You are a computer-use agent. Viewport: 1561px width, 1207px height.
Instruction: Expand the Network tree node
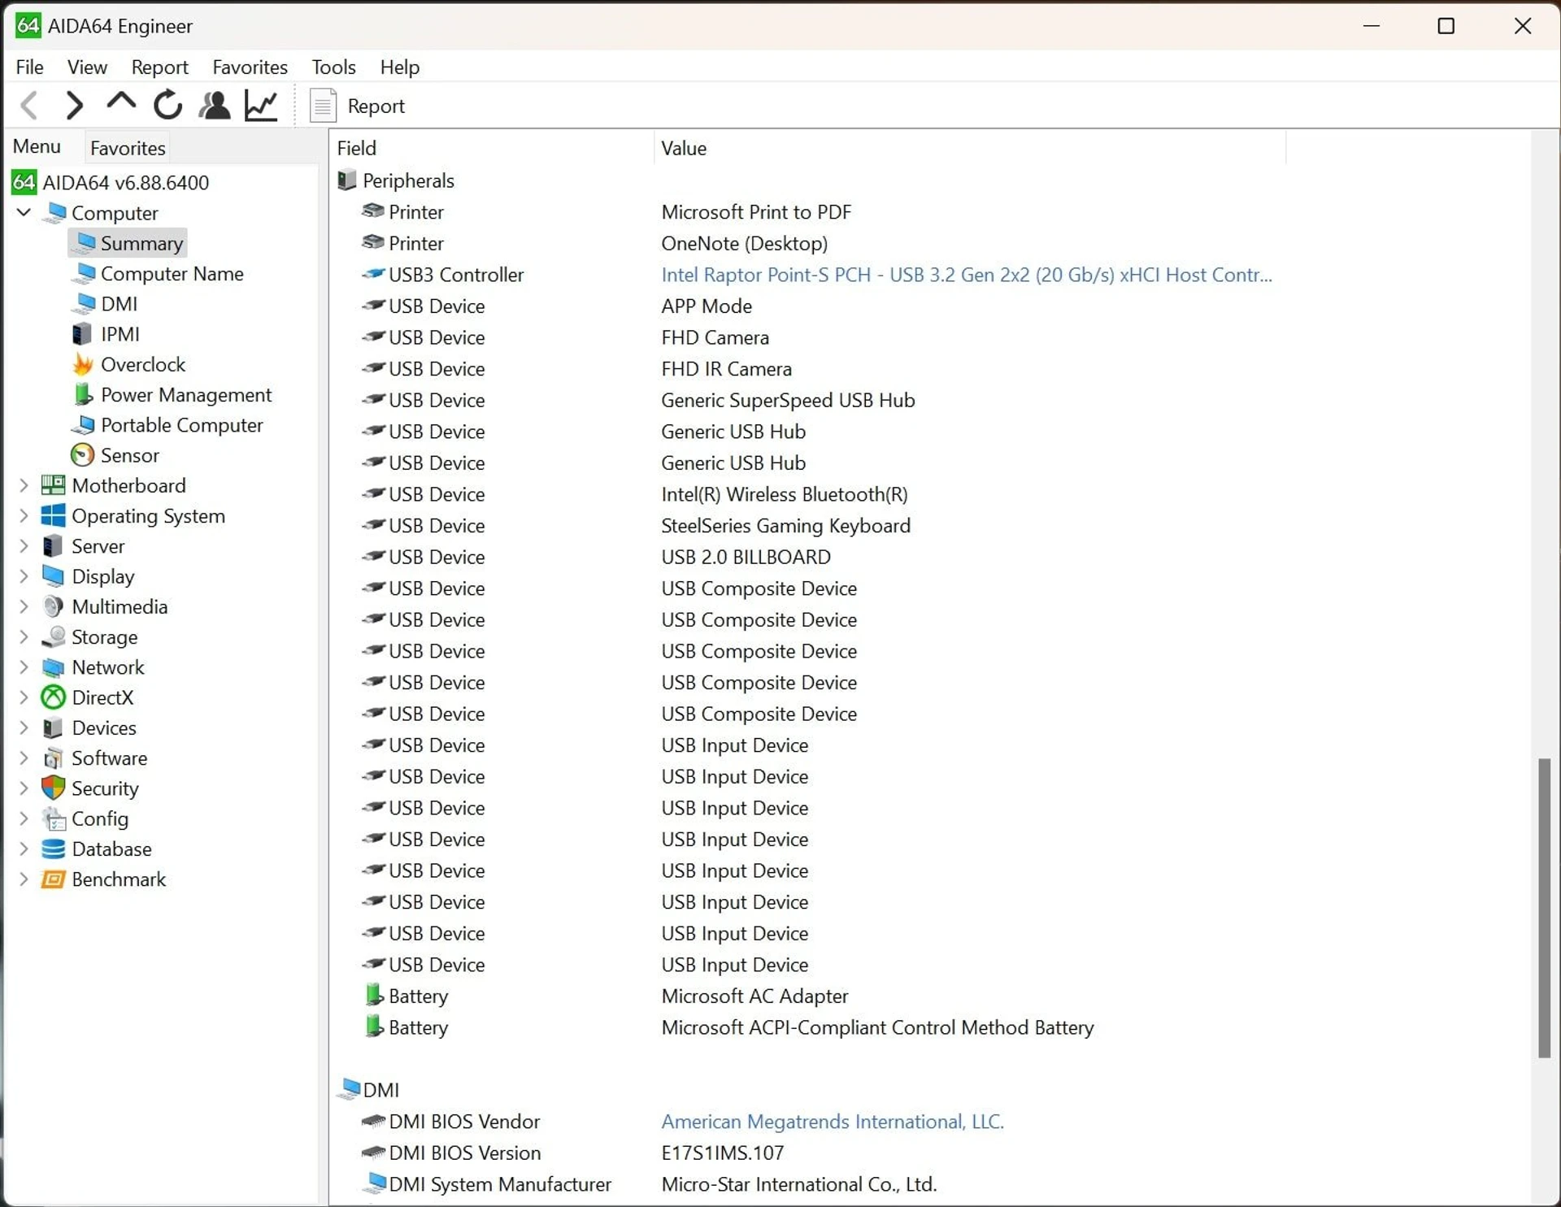click(24, 667)
